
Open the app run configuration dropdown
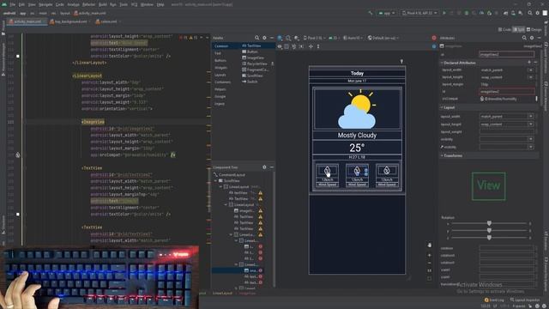387,13
